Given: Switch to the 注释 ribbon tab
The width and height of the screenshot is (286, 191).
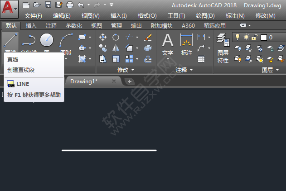Looking at the screenshot, I should pyautogui.click(x=51, y=26).
